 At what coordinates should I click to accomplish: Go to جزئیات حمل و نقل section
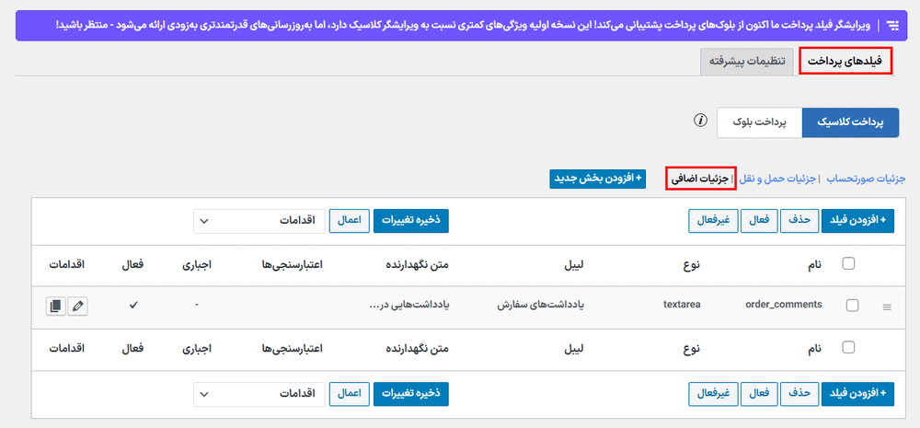click(x=778, y=179)
